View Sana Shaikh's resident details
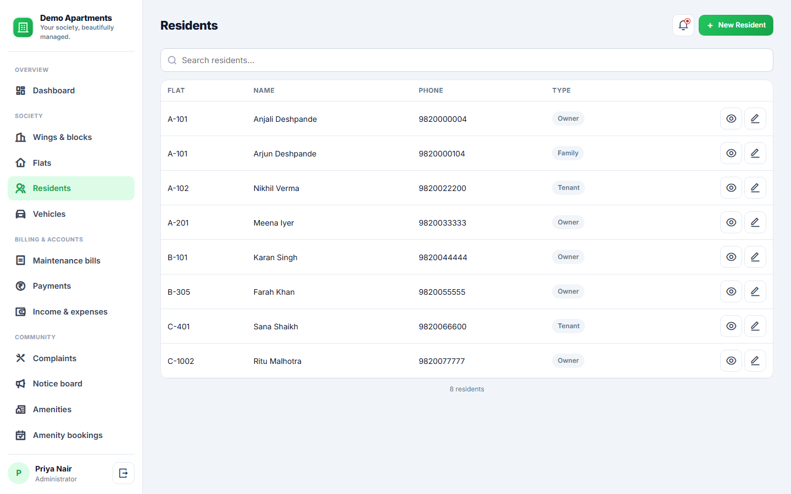Screen dimensions: 791x494 pos(731,326)
